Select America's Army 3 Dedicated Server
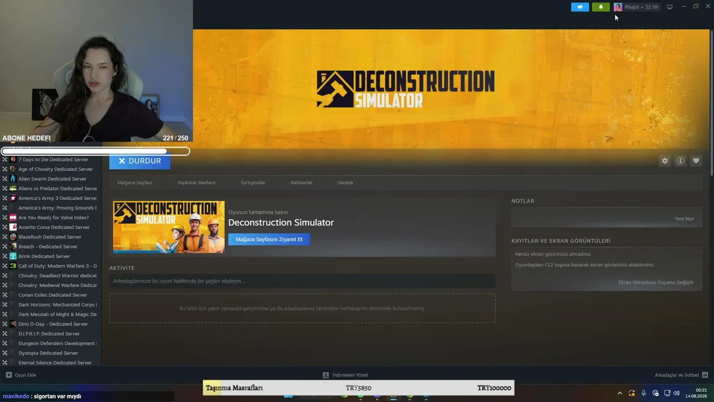The width and height of the screenshot is (714, 402). [57, 198]
